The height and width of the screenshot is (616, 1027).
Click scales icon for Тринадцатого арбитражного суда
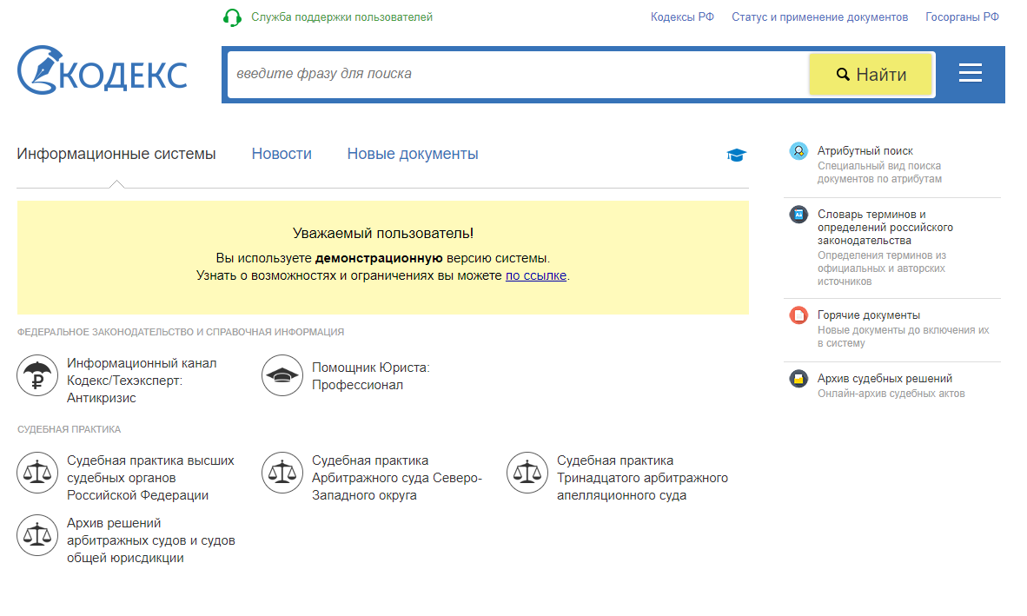(x=527, y=473)
